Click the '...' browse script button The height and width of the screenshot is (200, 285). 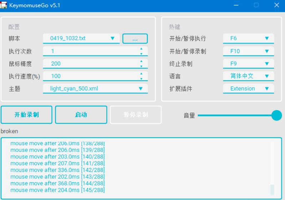135,39
